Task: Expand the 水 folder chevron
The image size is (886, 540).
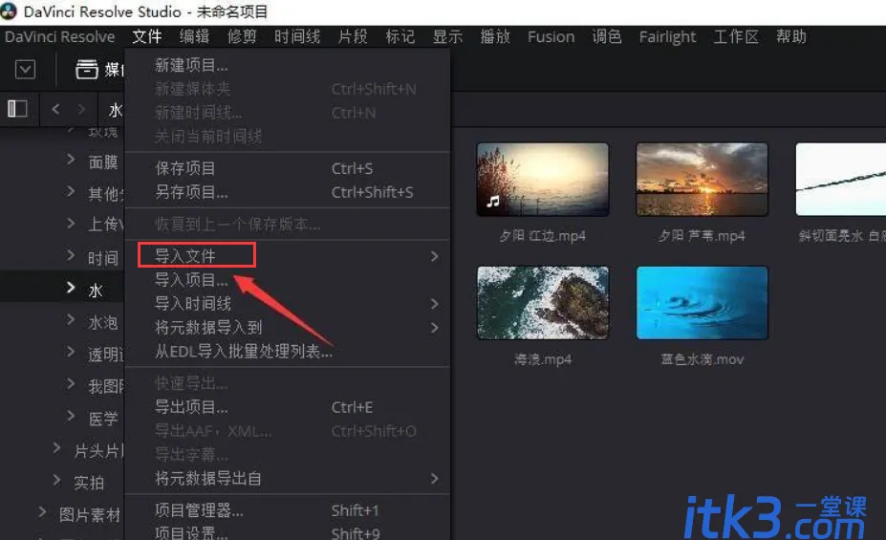Action: (71, 288)
